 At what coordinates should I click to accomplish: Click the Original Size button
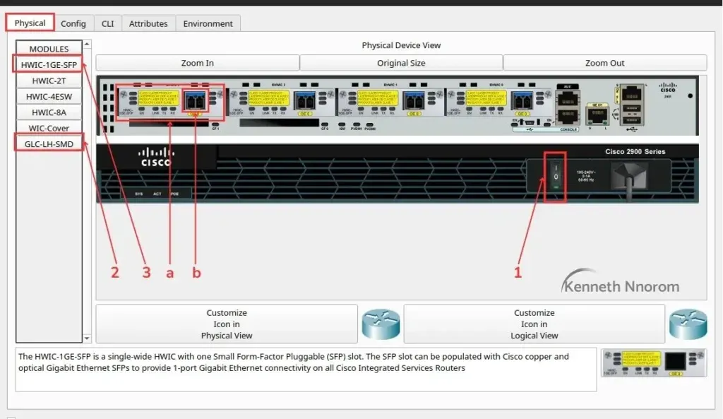(x=401, y=63)
